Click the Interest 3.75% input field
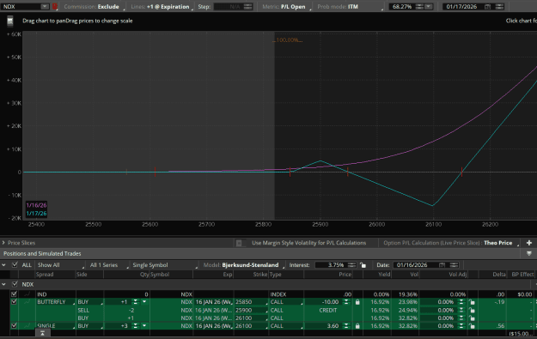Image resolution: width=537 pixels, height=339 pixels. [x=331, y=265]
